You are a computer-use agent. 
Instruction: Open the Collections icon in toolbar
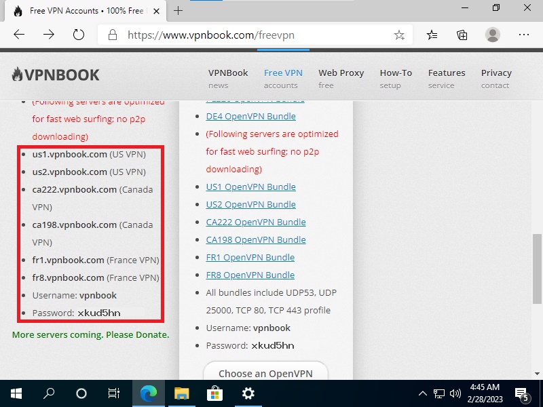(462, 35)
